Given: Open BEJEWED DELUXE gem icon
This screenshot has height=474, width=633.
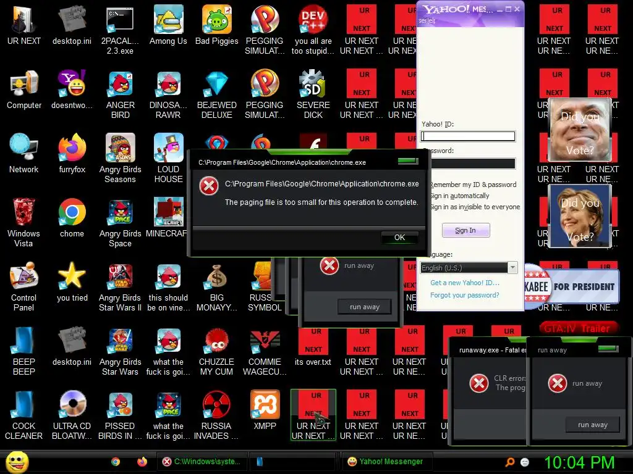Looking at the screenshot, I should (217, 94).
